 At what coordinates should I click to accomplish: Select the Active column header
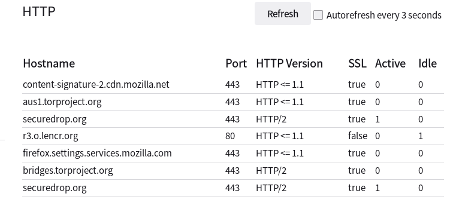[390, 63]
